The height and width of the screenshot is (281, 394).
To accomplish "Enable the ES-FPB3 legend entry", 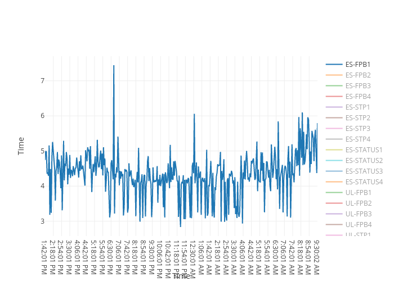I will point(357,86).
